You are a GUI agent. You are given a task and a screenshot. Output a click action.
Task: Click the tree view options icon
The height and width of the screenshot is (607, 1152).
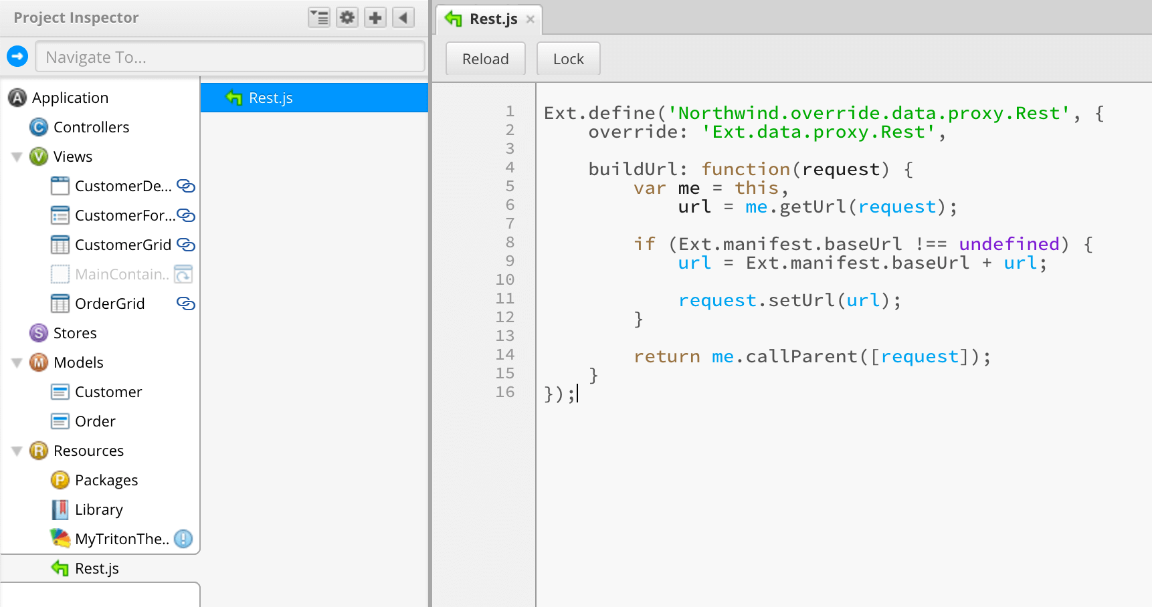319,18
